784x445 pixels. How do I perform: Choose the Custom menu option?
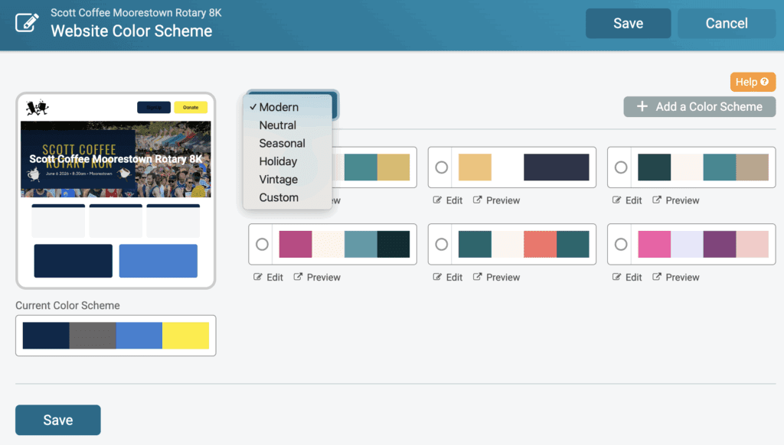[279, 197]
